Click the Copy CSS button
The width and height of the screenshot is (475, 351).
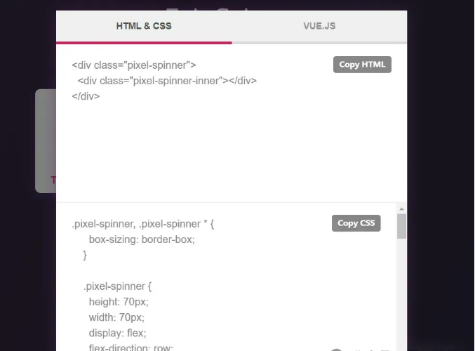(x=356, y=223)
